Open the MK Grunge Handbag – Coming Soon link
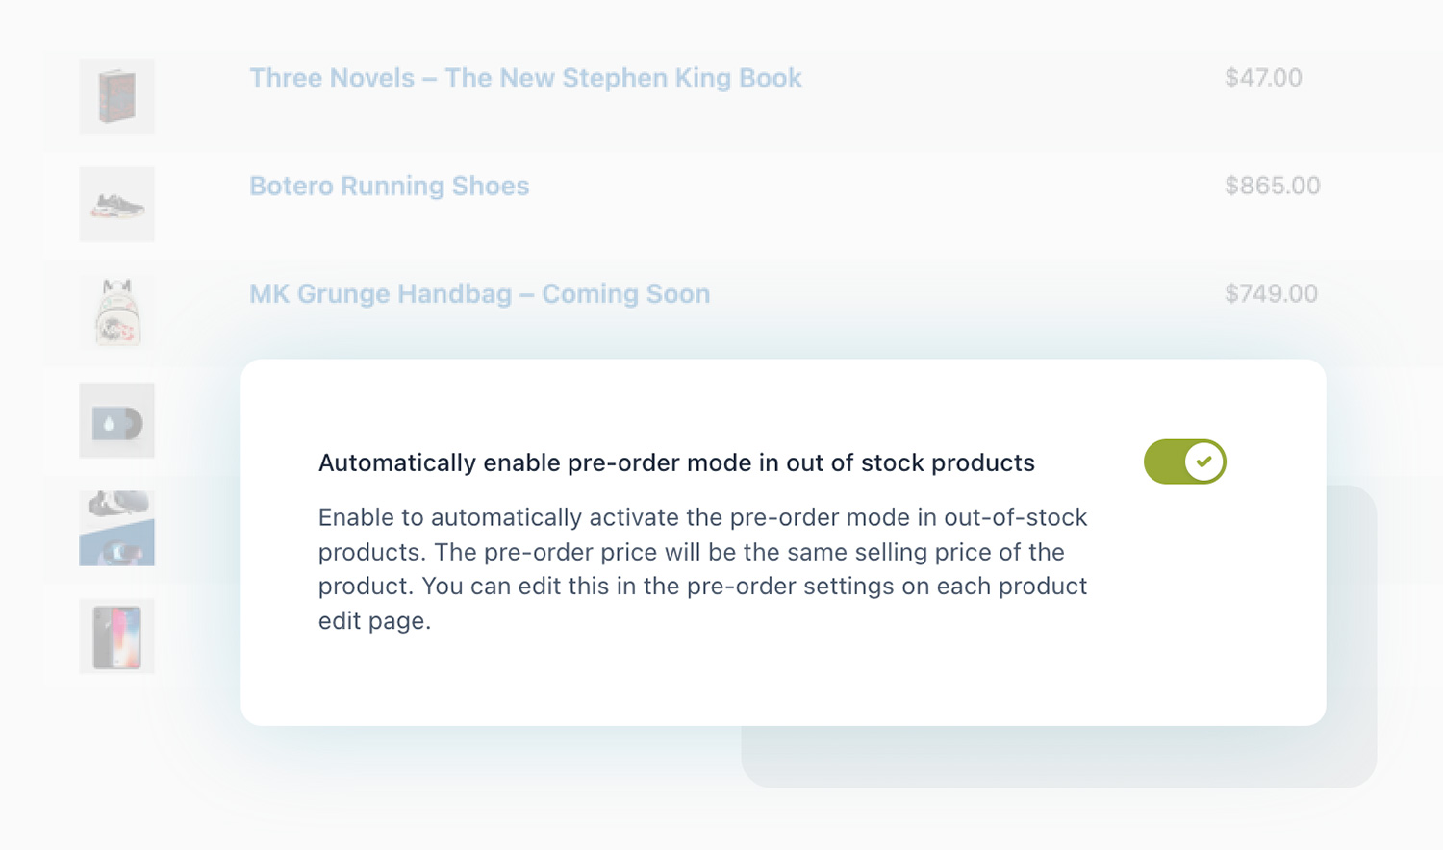 pos(479,294)
